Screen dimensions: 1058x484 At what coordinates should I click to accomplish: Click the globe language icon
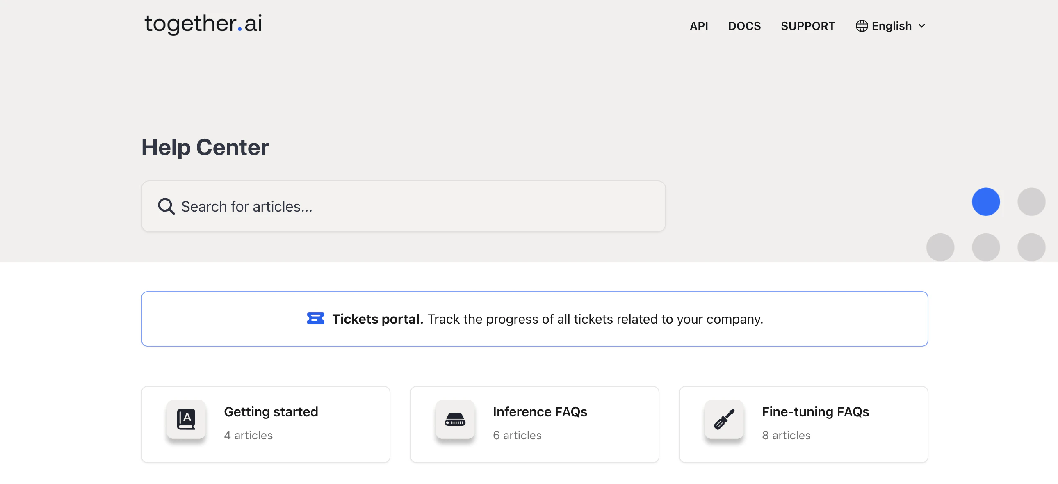(x=861, y=26)
